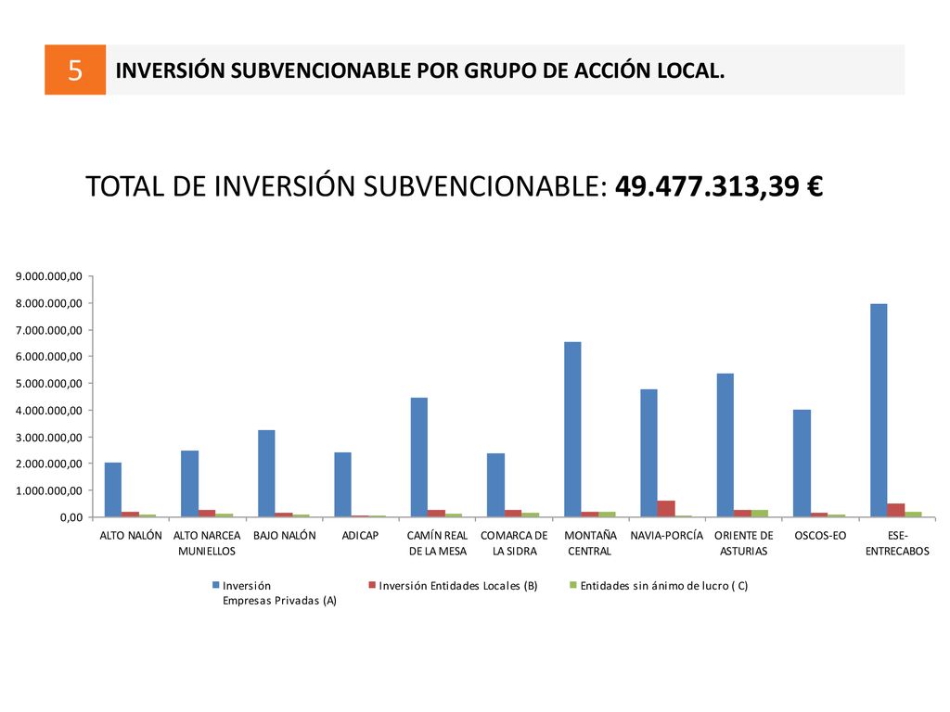Click the orange slide number 5 box

(75, 70)
